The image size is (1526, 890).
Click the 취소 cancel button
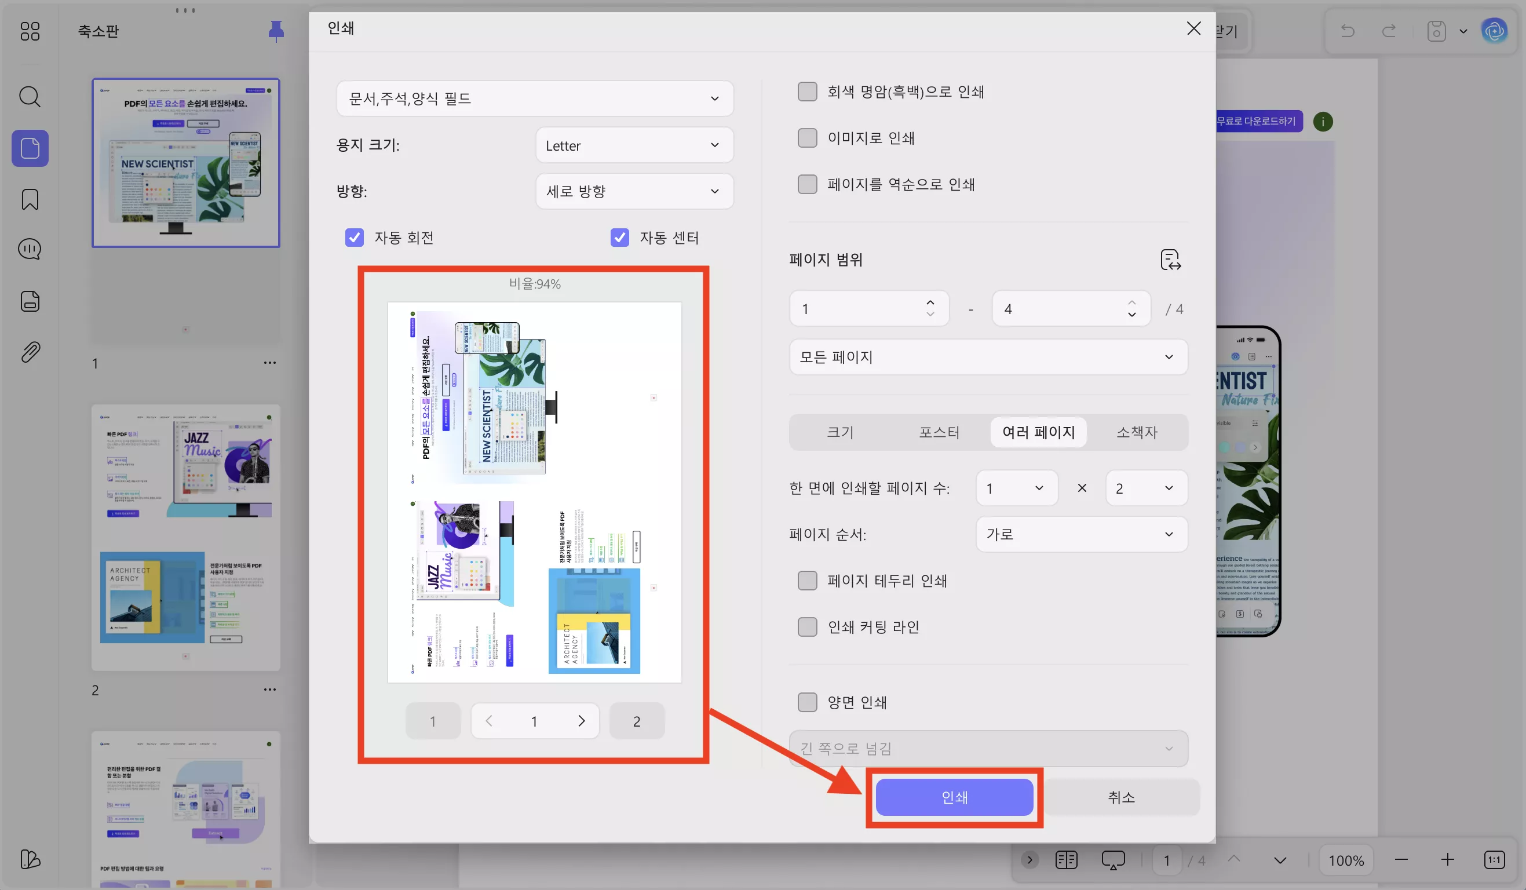[1122, 797]
